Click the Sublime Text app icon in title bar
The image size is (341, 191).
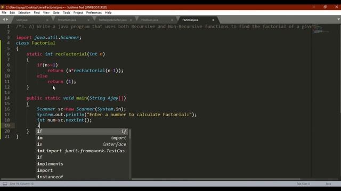[x=3, y=7]
